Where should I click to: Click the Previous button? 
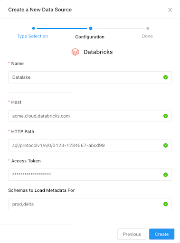[x=132, y=234]
